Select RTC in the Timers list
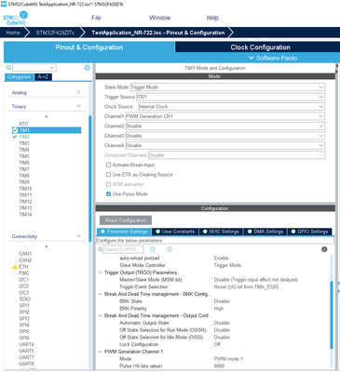Viewport: 340px width, 372px height. click(23, 124)
